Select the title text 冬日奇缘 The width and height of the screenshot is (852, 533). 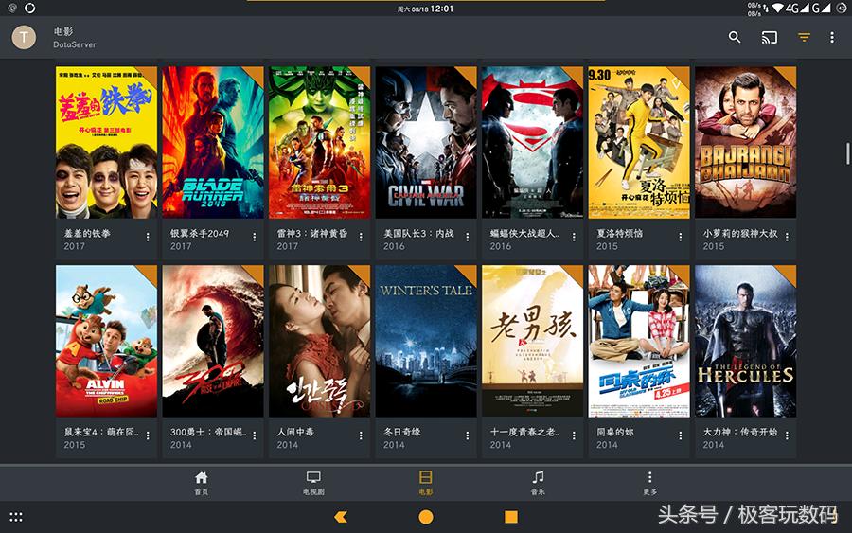coord(402,432)
